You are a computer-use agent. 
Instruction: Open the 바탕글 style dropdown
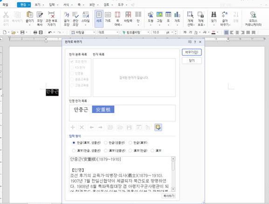pos(94,32)
